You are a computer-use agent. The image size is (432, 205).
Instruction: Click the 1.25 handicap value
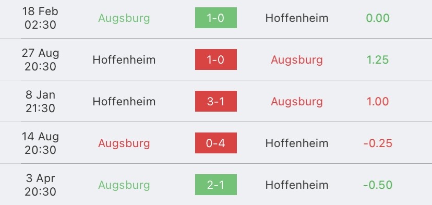click(378, 60)
